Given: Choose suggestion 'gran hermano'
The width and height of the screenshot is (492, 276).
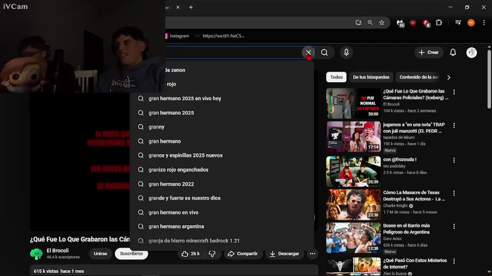Looking at the screenshot, I should pos(222,141).
